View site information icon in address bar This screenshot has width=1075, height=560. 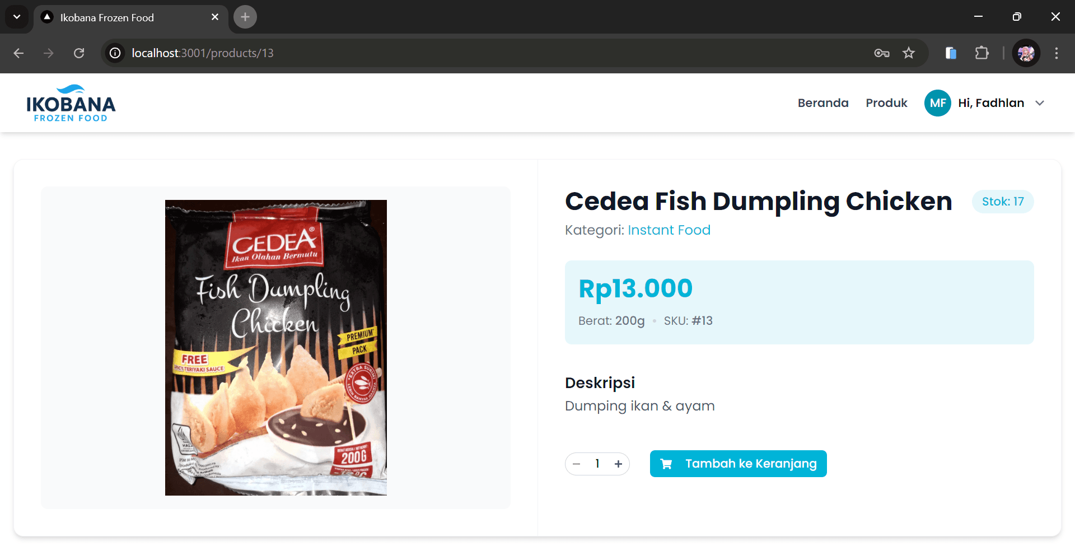pos(115,53)
